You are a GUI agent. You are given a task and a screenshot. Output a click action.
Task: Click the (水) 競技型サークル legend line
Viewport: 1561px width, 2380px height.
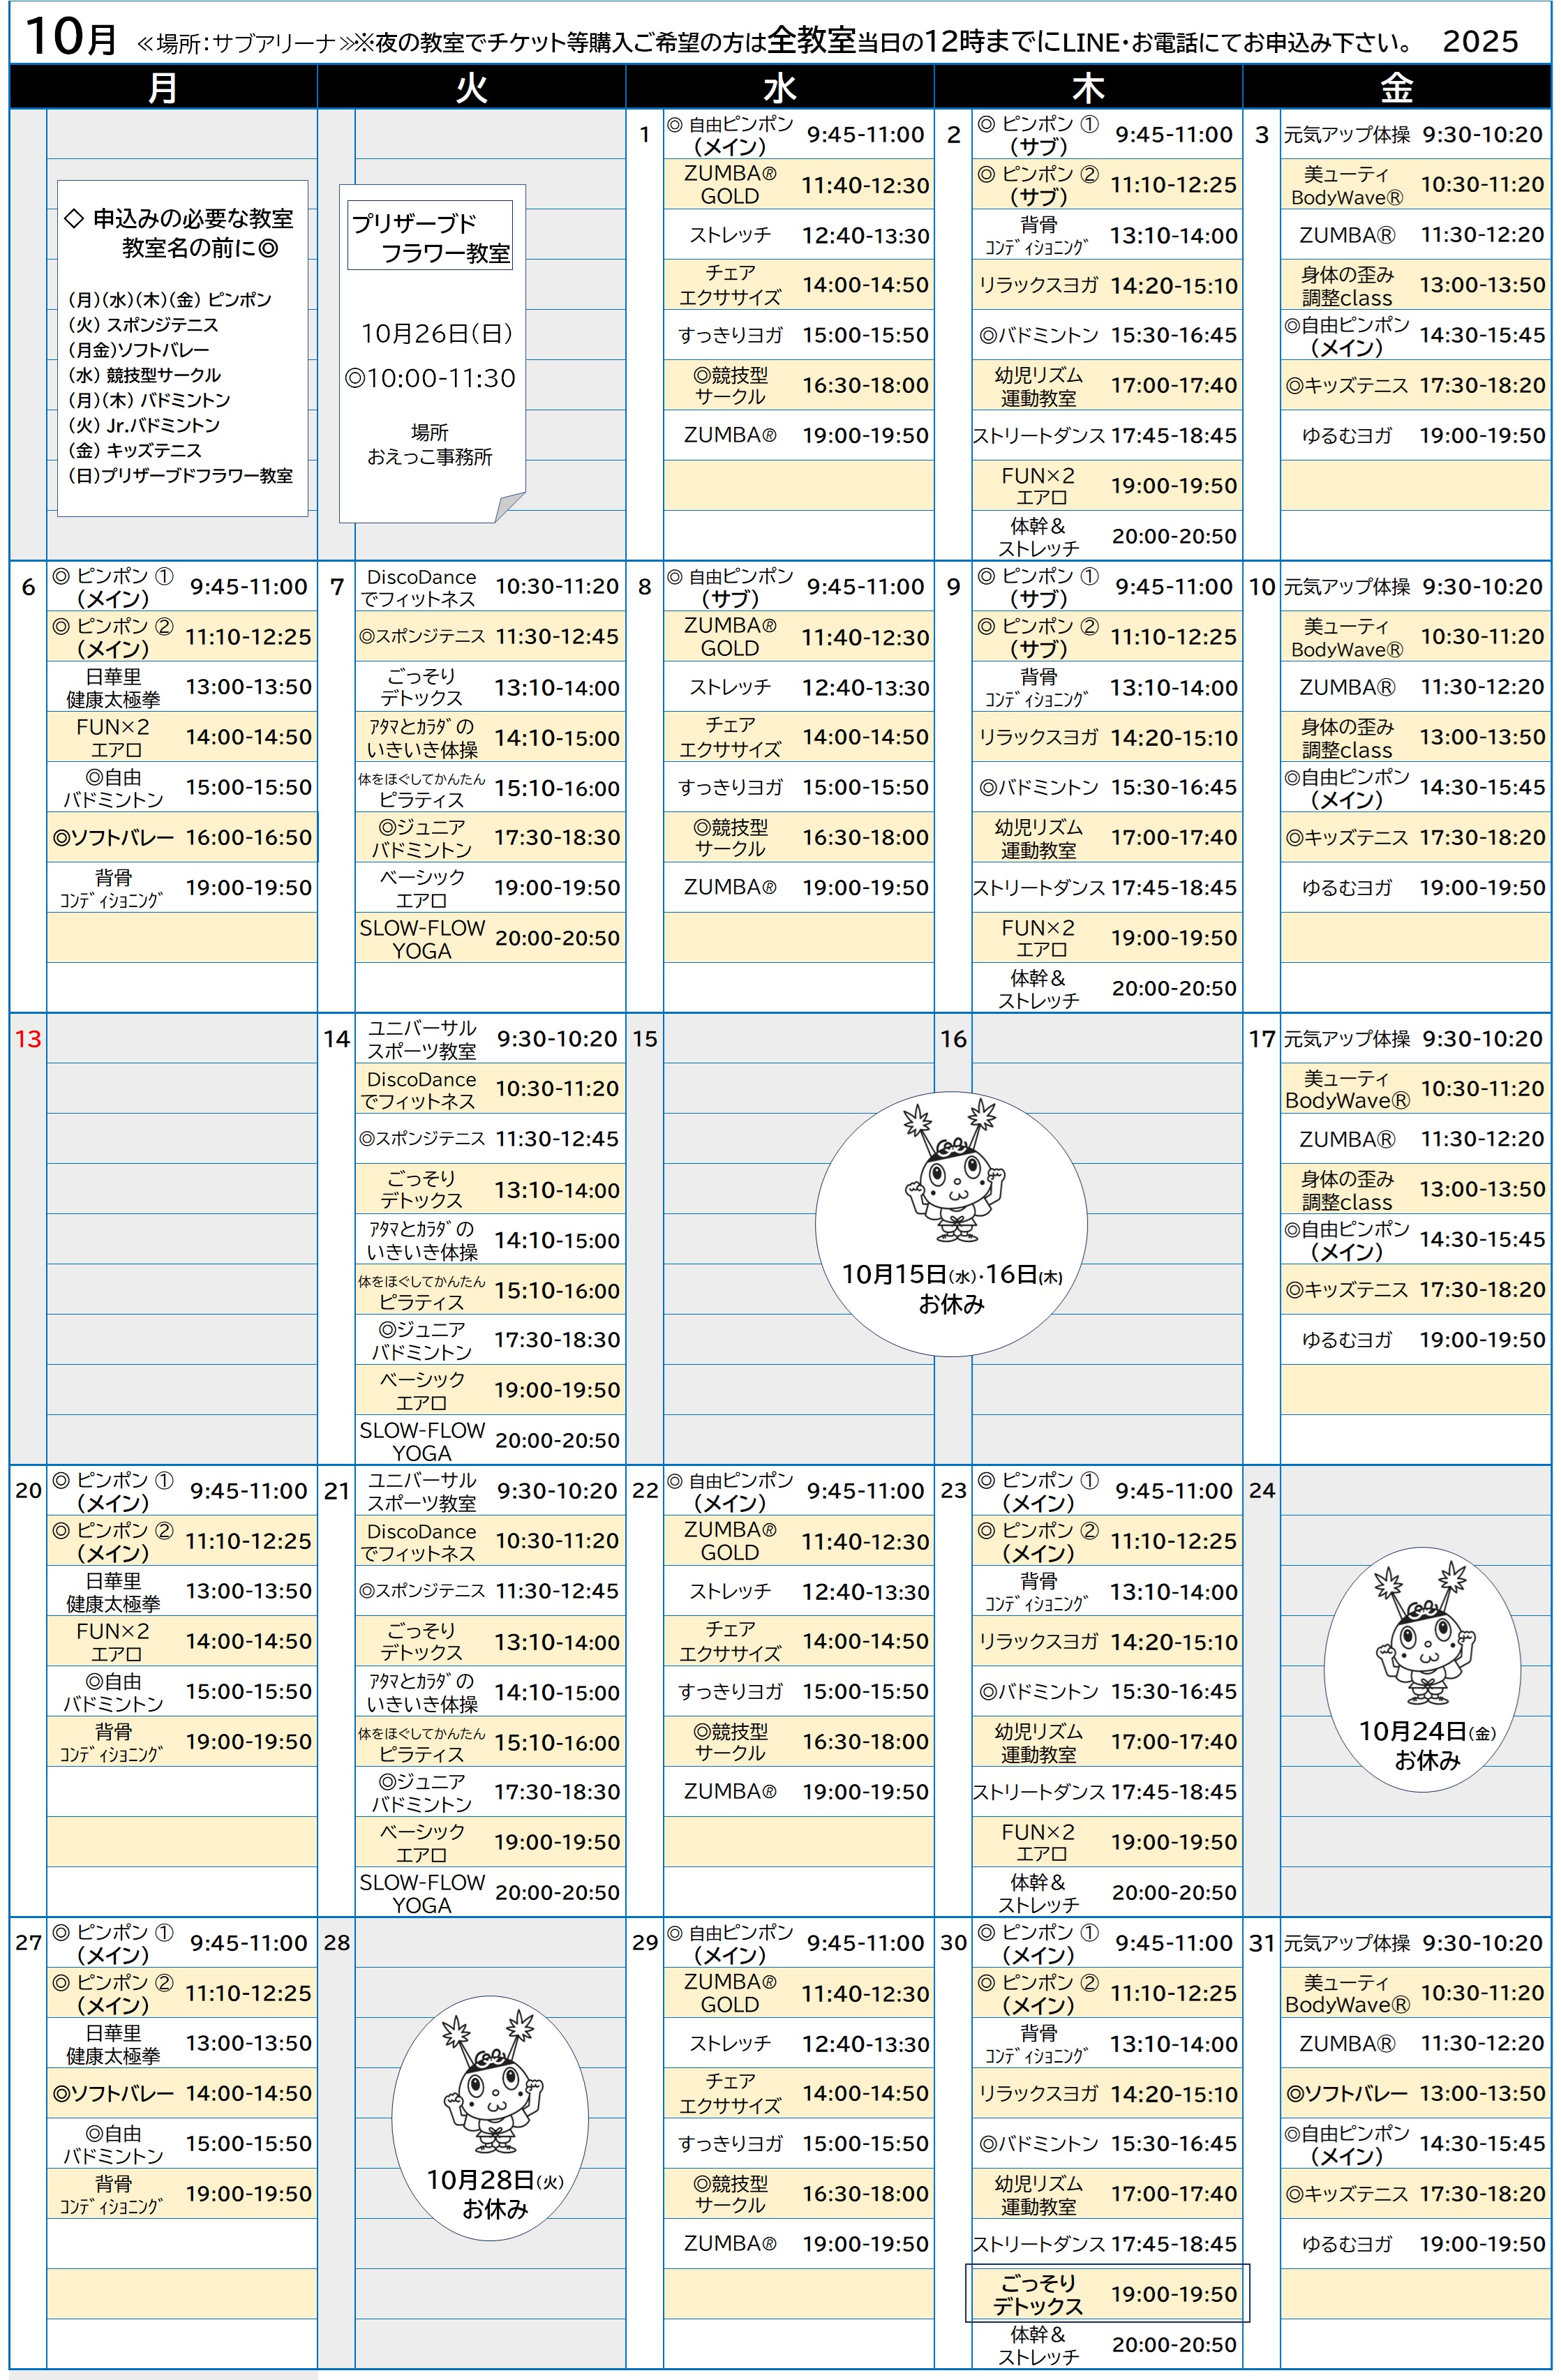[144, 375]
